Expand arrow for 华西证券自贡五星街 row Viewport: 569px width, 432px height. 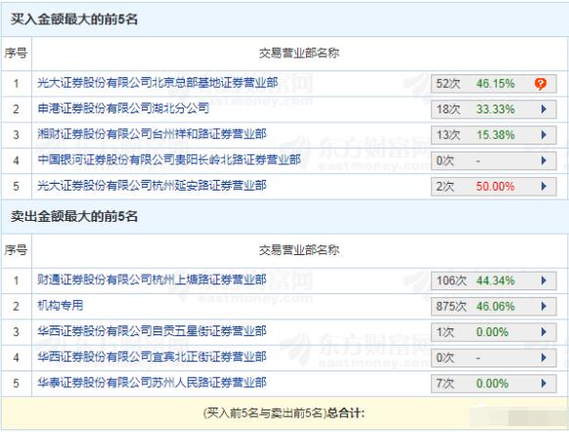(544, 332)
